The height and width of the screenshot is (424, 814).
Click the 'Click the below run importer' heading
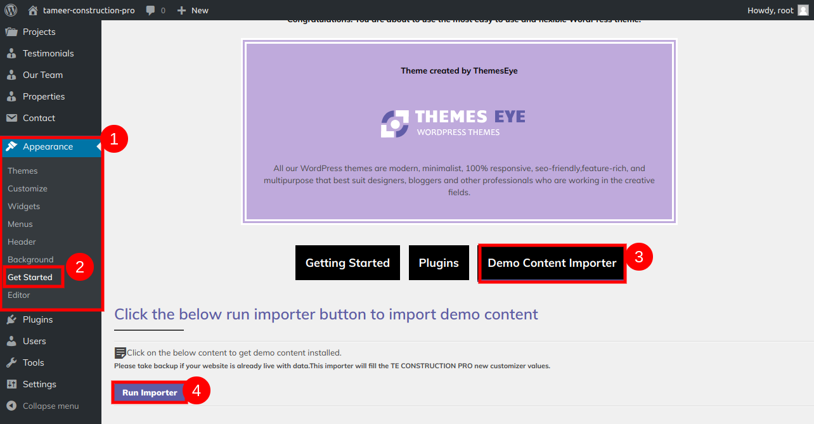(326, 314)
